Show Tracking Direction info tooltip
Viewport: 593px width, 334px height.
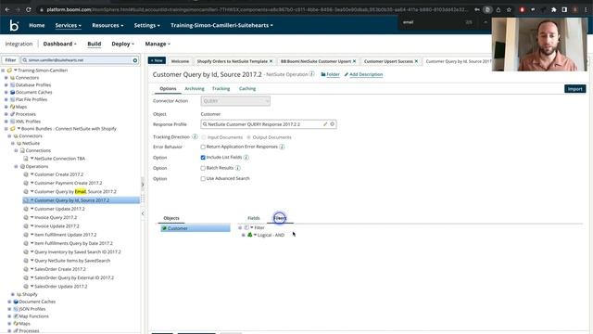point(195,136)
